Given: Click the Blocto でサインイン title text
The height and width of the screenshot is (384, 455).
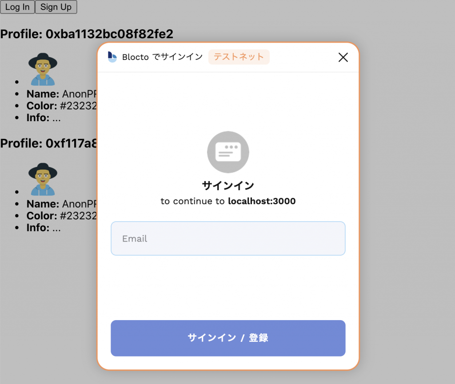Looking at the screenshot, I should 163,57.
